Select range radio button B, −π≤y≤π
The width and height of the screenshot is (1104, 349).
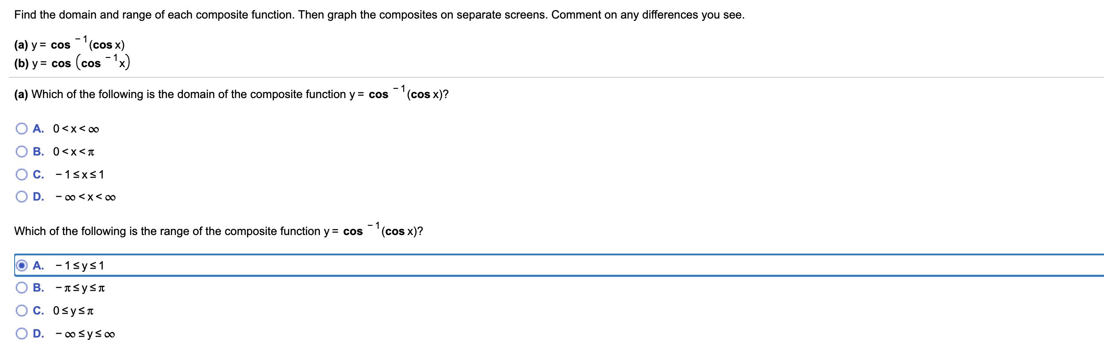tap(21, 288)
